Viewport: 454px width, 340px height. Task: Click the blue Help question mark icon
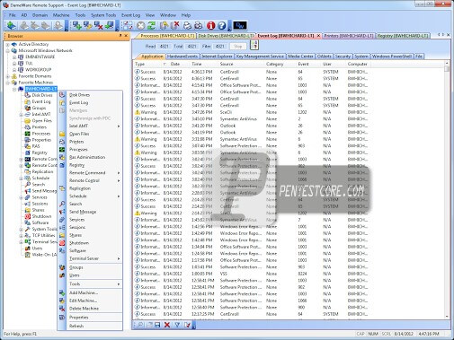tap(222, 26)
